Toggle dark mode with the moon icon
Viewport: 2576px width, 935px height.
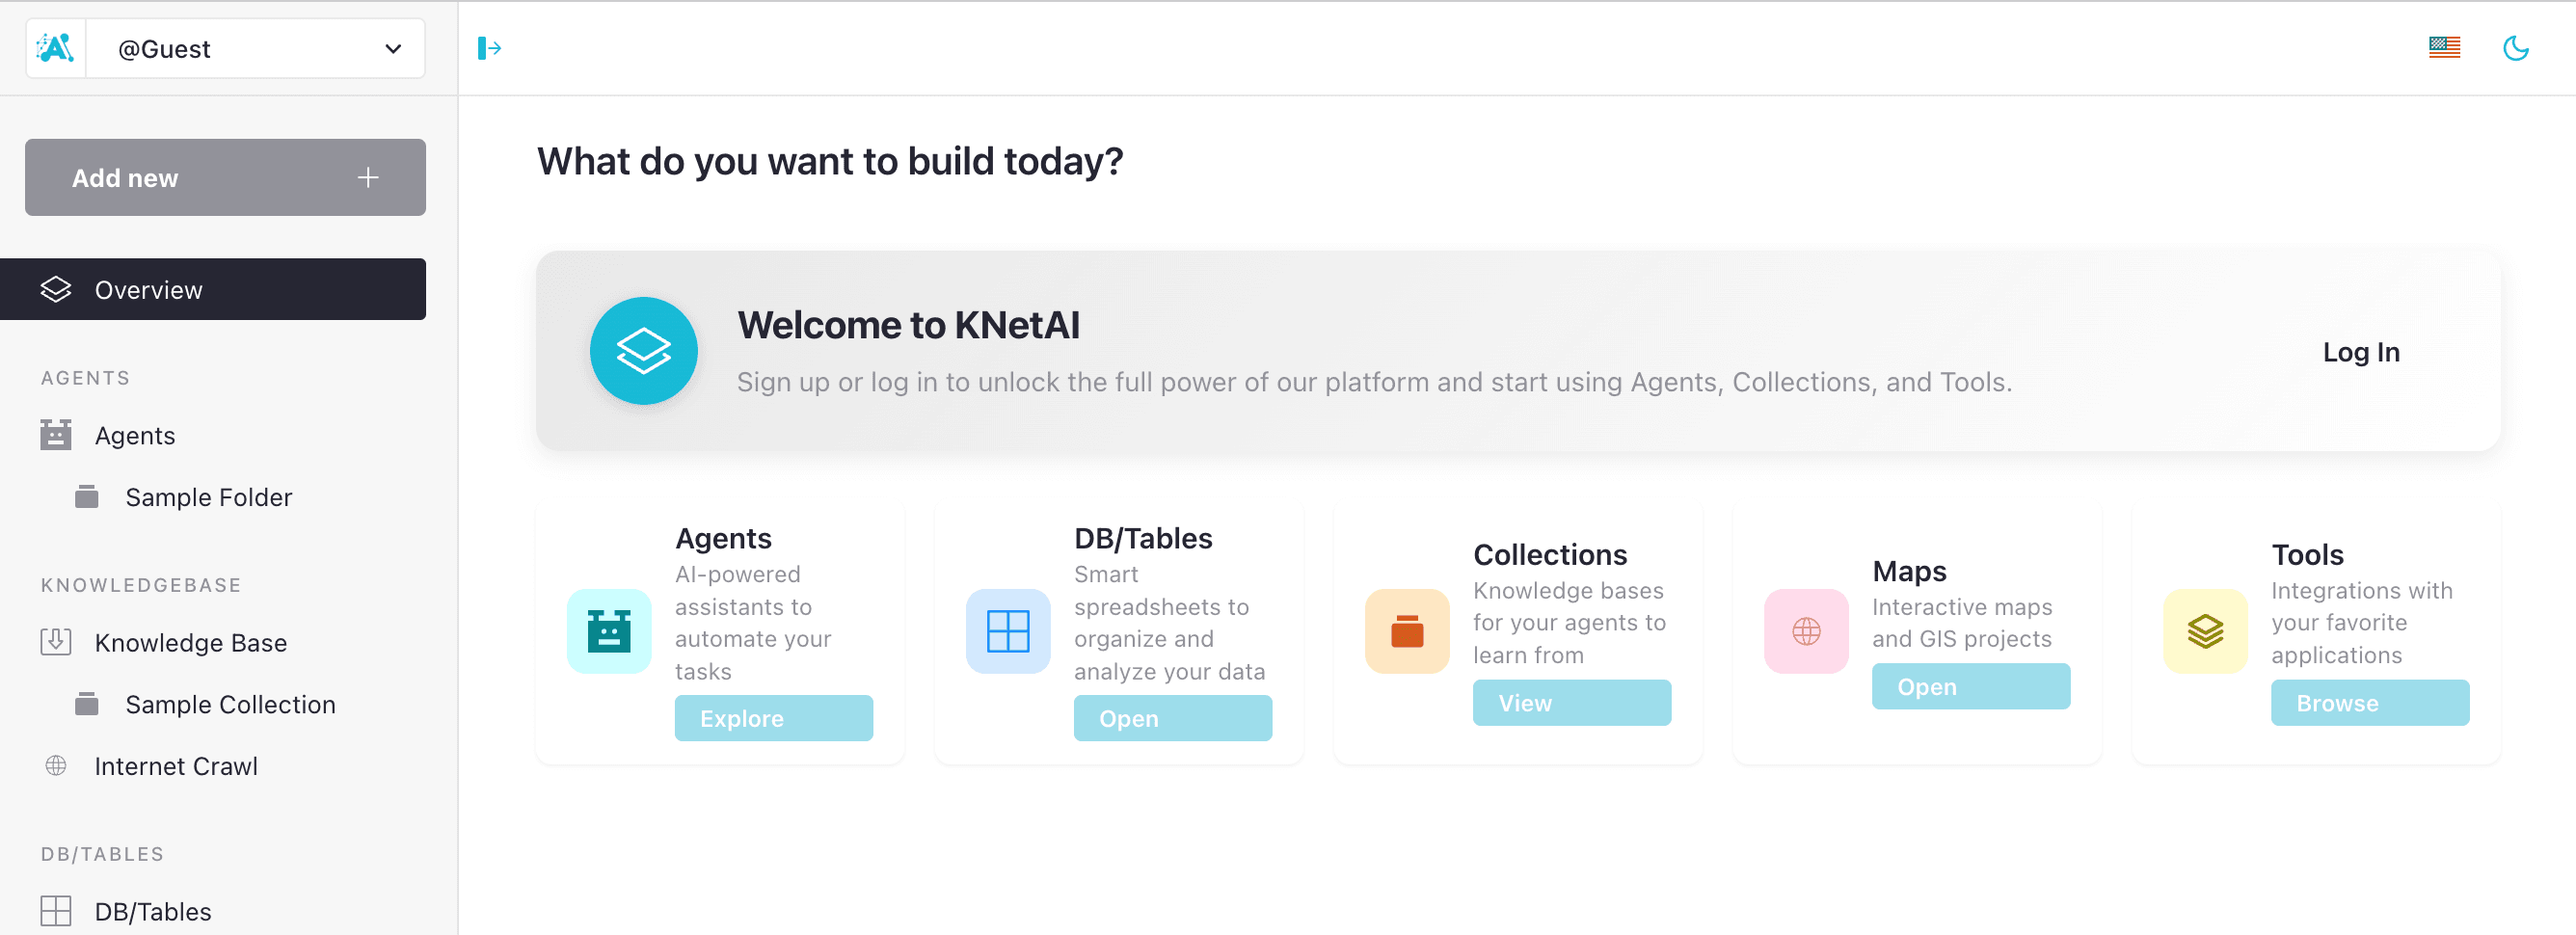click(x=2515, y=48)
